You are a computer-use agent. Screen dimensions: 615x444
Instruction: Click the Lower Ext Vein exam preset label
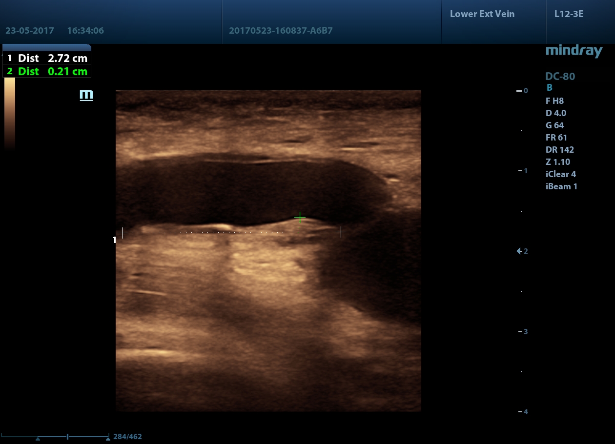pos(482,14)
